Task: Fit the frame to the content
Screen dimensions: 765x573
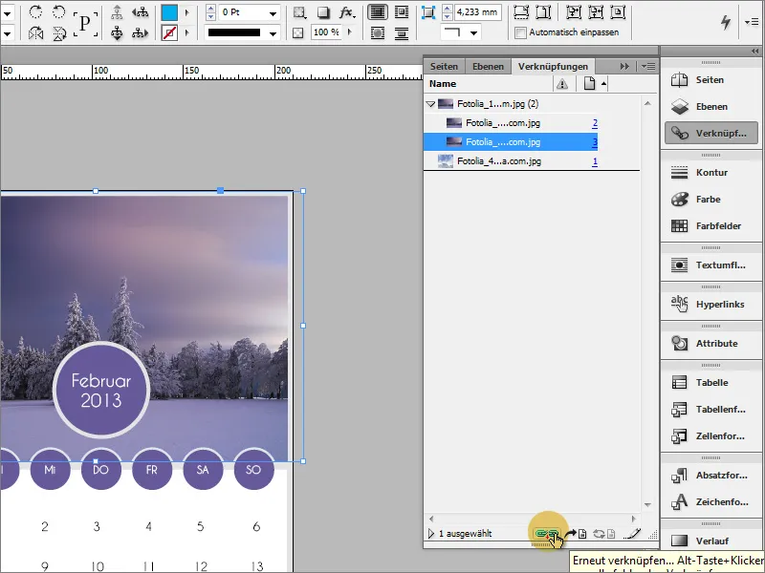Action: [596, 11]
